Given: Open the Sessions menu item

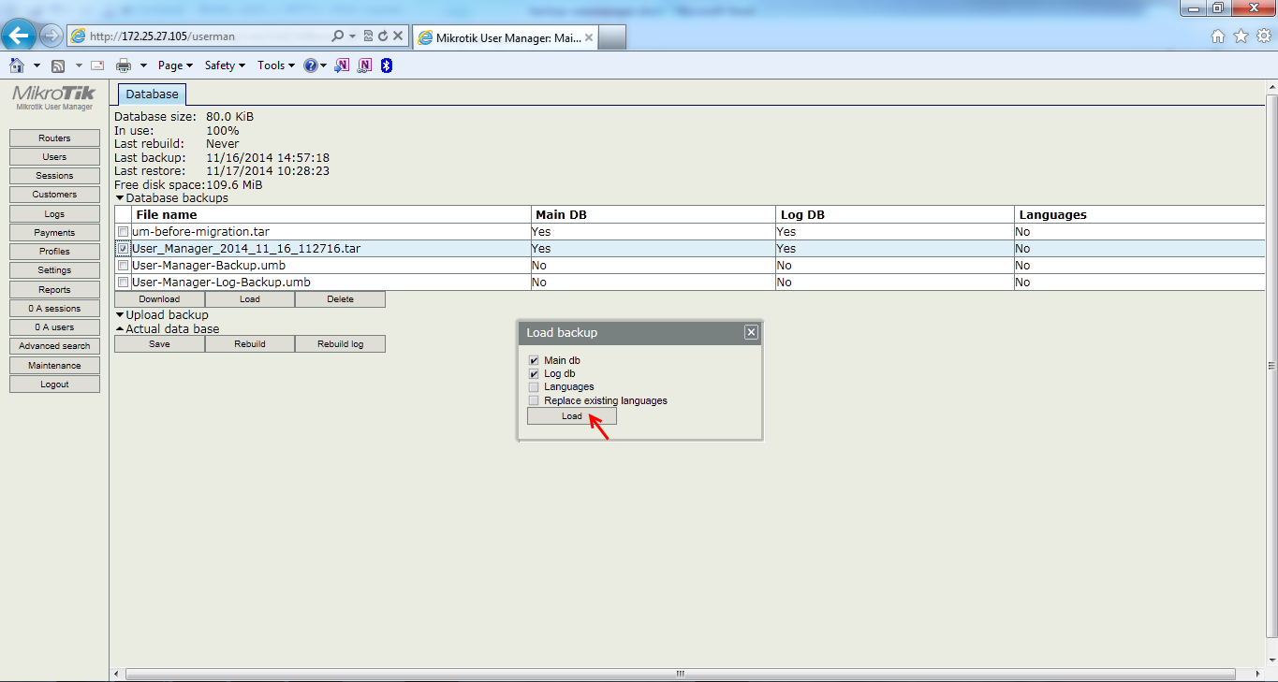Looking at the screenshot, I should point(54,176).
